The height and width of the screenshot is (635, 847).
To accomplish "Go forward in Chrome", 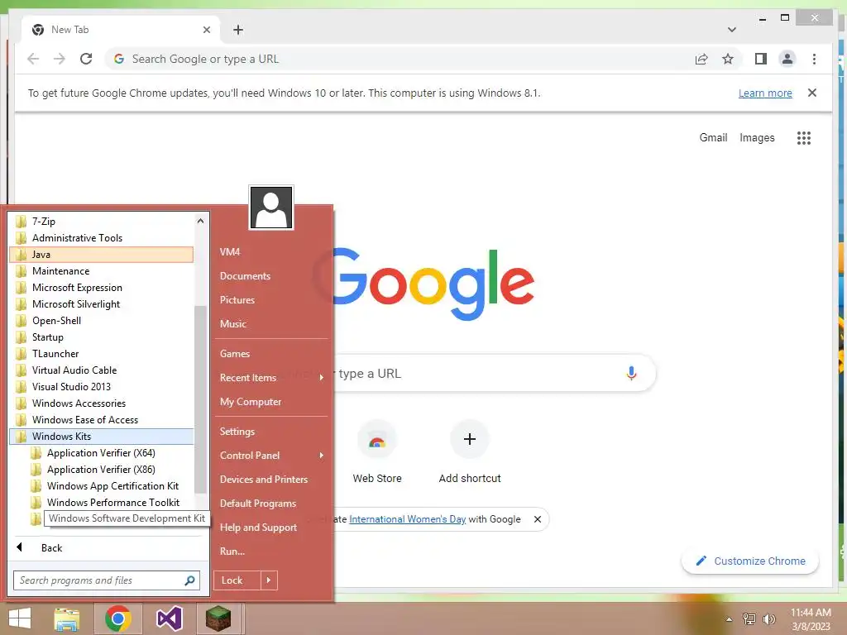I will pyautogui.click(x=60, y=59).
